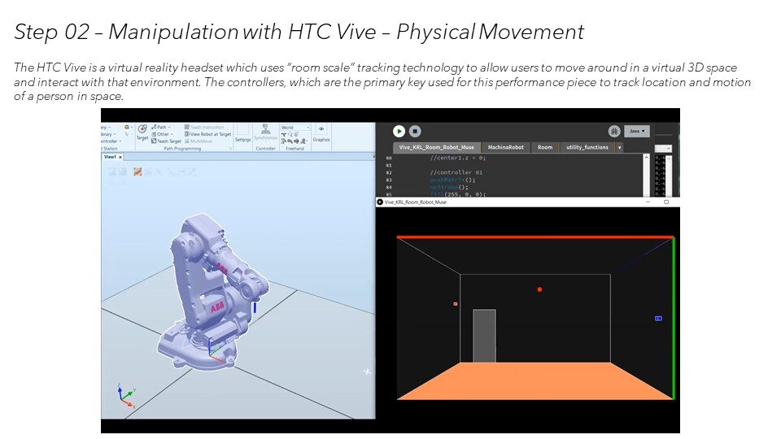This screenshot has height=439, width=781.
Task: Open the Java mode dropdown in Processing
Action: (x=636, y=131)
